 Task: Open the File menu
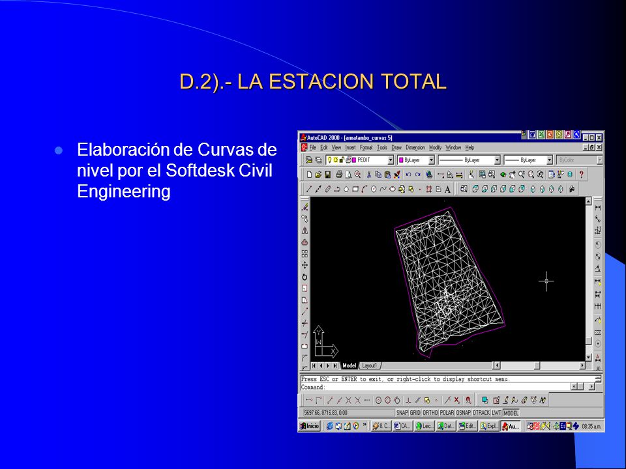coord(312,148)
